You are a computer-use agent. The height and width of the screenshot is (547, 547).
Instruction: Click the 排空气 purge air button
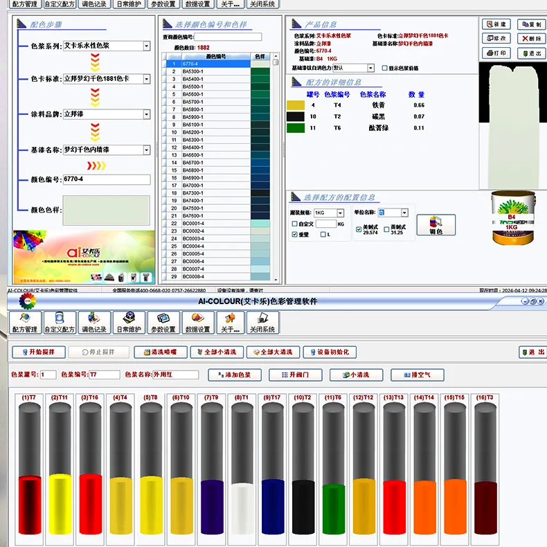pos(418,375)
